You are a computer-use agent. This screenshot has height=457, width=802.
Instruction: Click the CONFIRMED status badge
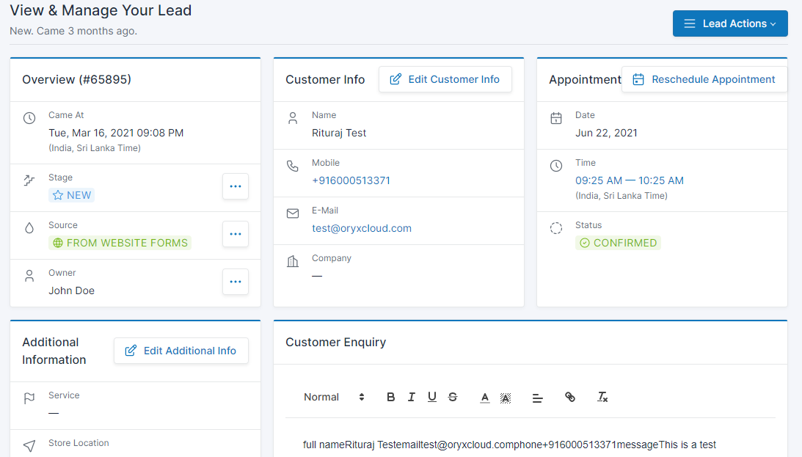pyautogui.click(x=618, y=243)
